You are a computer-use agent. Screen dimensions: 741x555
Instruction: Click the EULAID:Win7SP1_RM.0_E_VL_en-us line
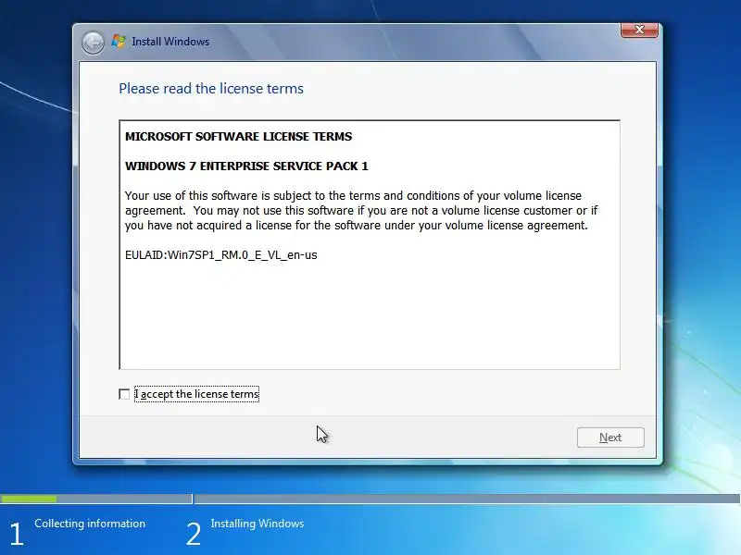tap(220, 255)
